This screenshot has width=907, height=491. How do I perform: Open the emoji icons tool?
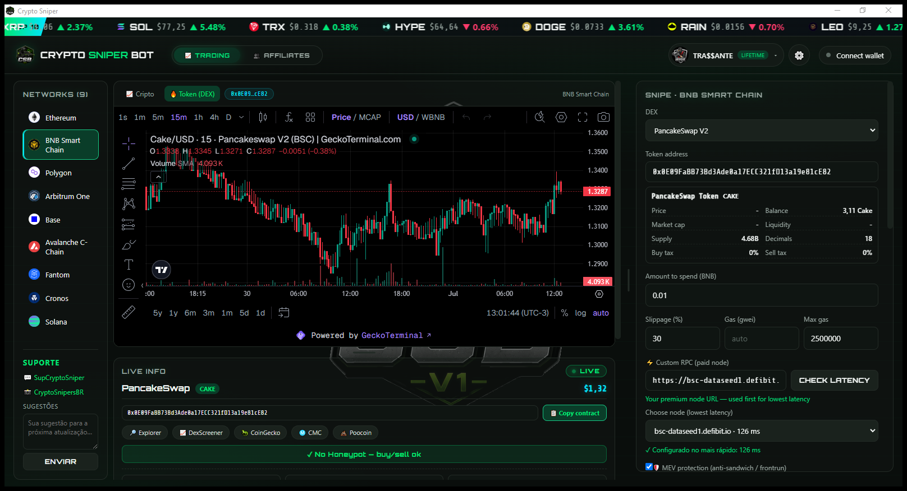point(129,285)
